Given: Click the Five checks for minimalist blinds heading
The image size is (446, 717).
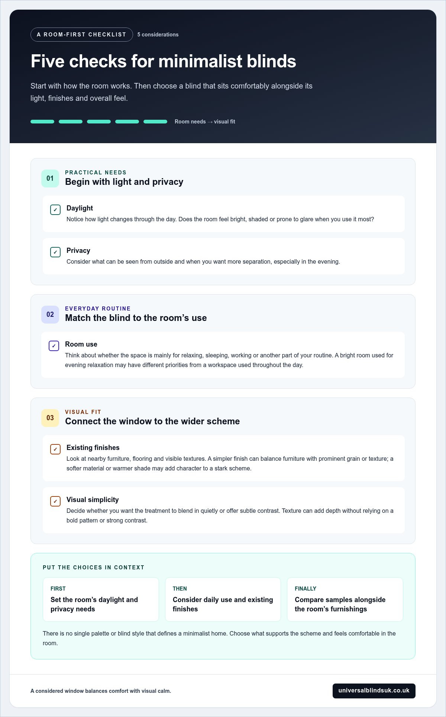Looking at the screenshot, I should (x=163, y=61).
